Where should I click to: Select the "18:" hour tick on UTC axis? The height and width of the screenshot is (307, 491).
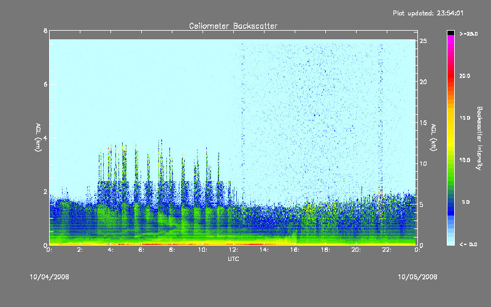coord(325,250)
